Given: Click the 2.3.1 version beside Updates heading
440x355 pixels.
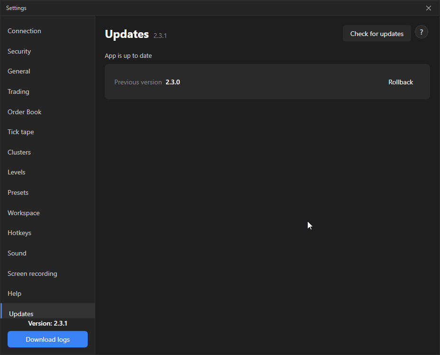Looking at the screenshot, I should 160,36.
